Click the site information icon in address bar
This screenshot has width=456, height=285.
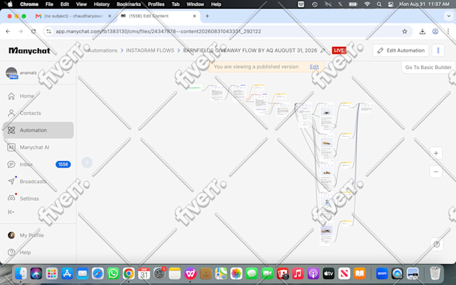(x=49, y=32)
